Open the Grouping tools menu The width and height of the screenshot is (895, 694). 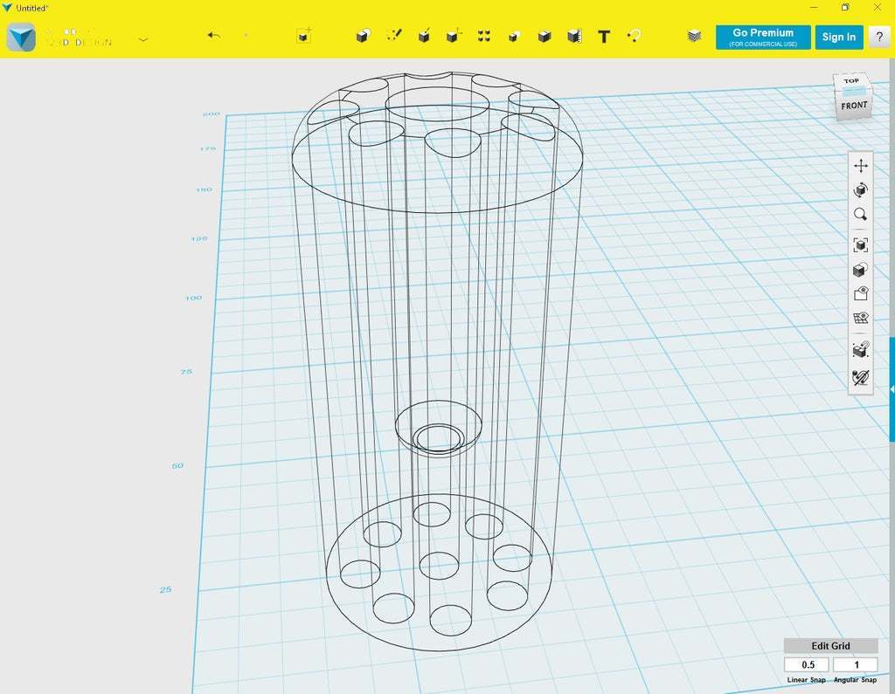[x=514, y=37]
